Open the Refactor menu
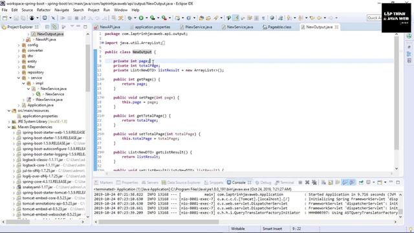This screenshot has width=414, height=233. coord(43,10)
